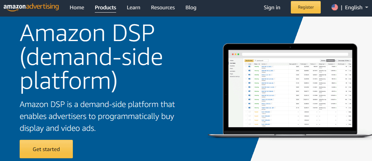Click the paragraph "enables advertisers to programmatically buy"
Screen dimensions: 372x161
[97, 117]
